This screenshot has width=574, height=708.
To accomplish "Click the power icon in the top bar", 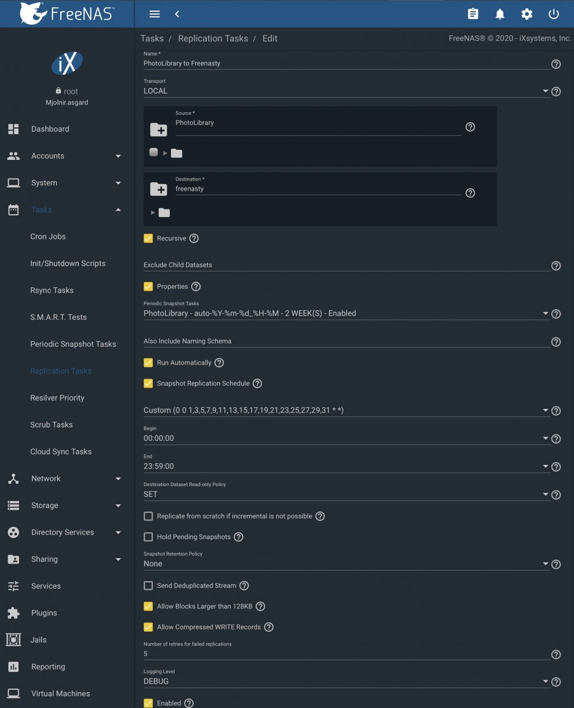I will coord(553,14).
